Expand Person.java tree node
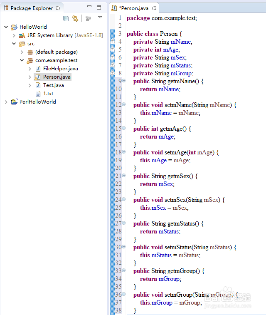Screen dimensions: 266x315 click(x=30, y=77)
